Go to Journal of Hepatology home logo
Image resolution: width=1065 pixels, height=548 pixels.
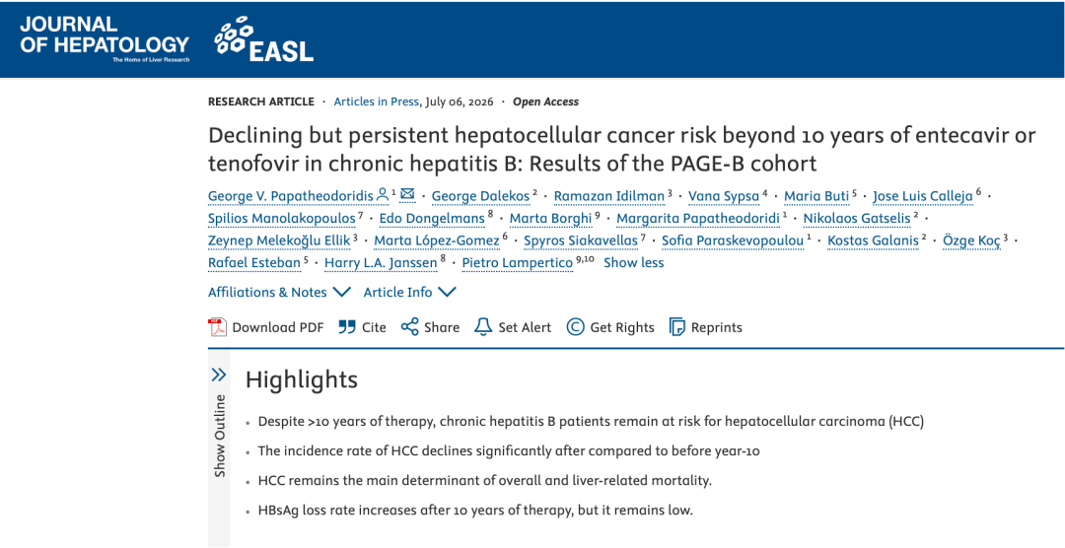pyautogui.click(x=104, y=38)
